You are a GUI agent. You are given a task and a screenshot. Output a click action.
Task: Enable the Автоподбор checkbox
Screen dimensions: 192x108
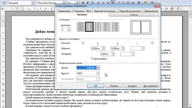92,59
